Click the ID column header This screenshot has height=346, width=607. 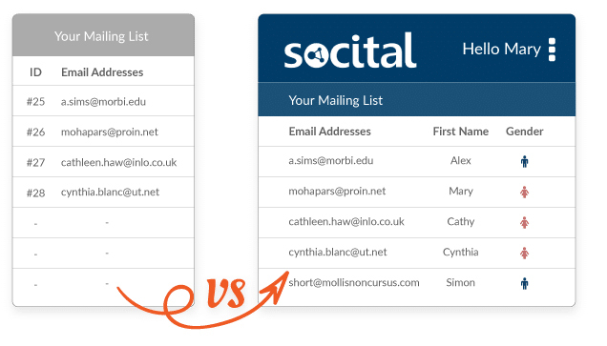point(35,72)
